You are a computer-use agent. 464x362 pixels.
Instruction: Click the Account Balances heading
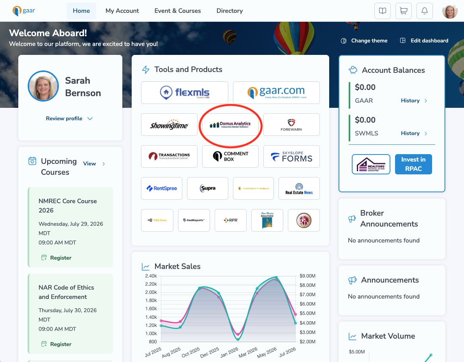393,70
